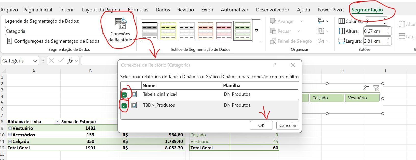This screenshot has height=160, width=416.
Task: Expand the slicer styles gallery
Action: pos(257,30)
